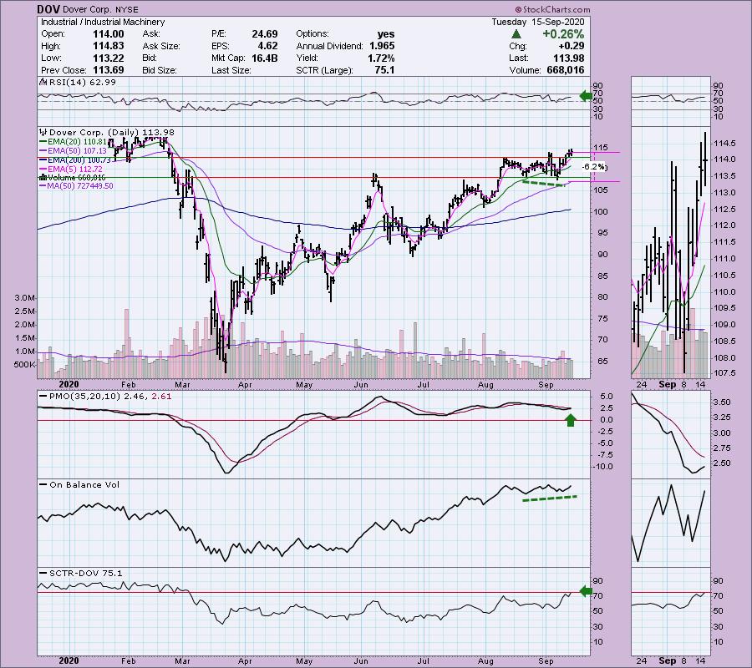The height and width of the screenshot is (668, 752).
Task: Click the DOV ticker symbol
Action: coord(49,9)
